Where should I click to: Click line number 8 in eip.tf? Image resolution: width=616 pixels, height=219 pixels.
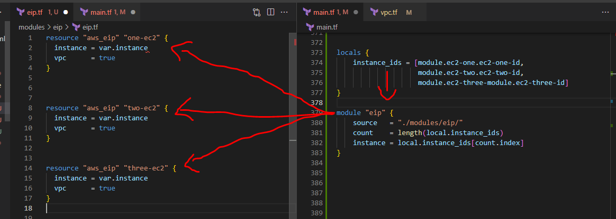(x=30, y=108)
